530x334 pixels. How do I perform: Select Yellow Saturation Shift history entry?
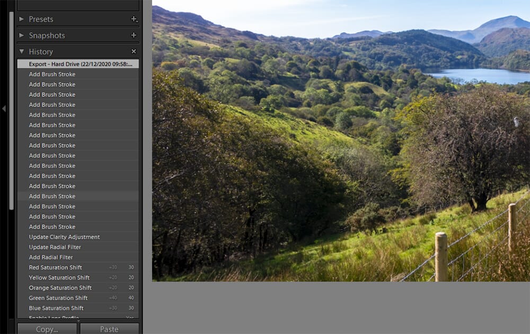(x=59, y=277)
